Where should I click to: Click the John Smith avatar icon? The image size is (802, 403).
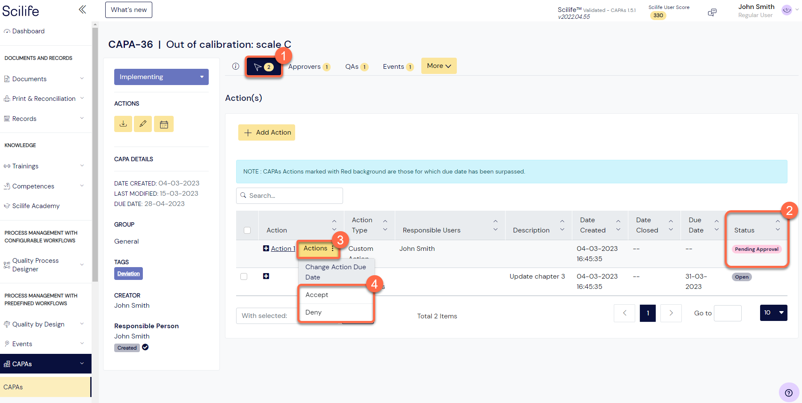(787, 10)
